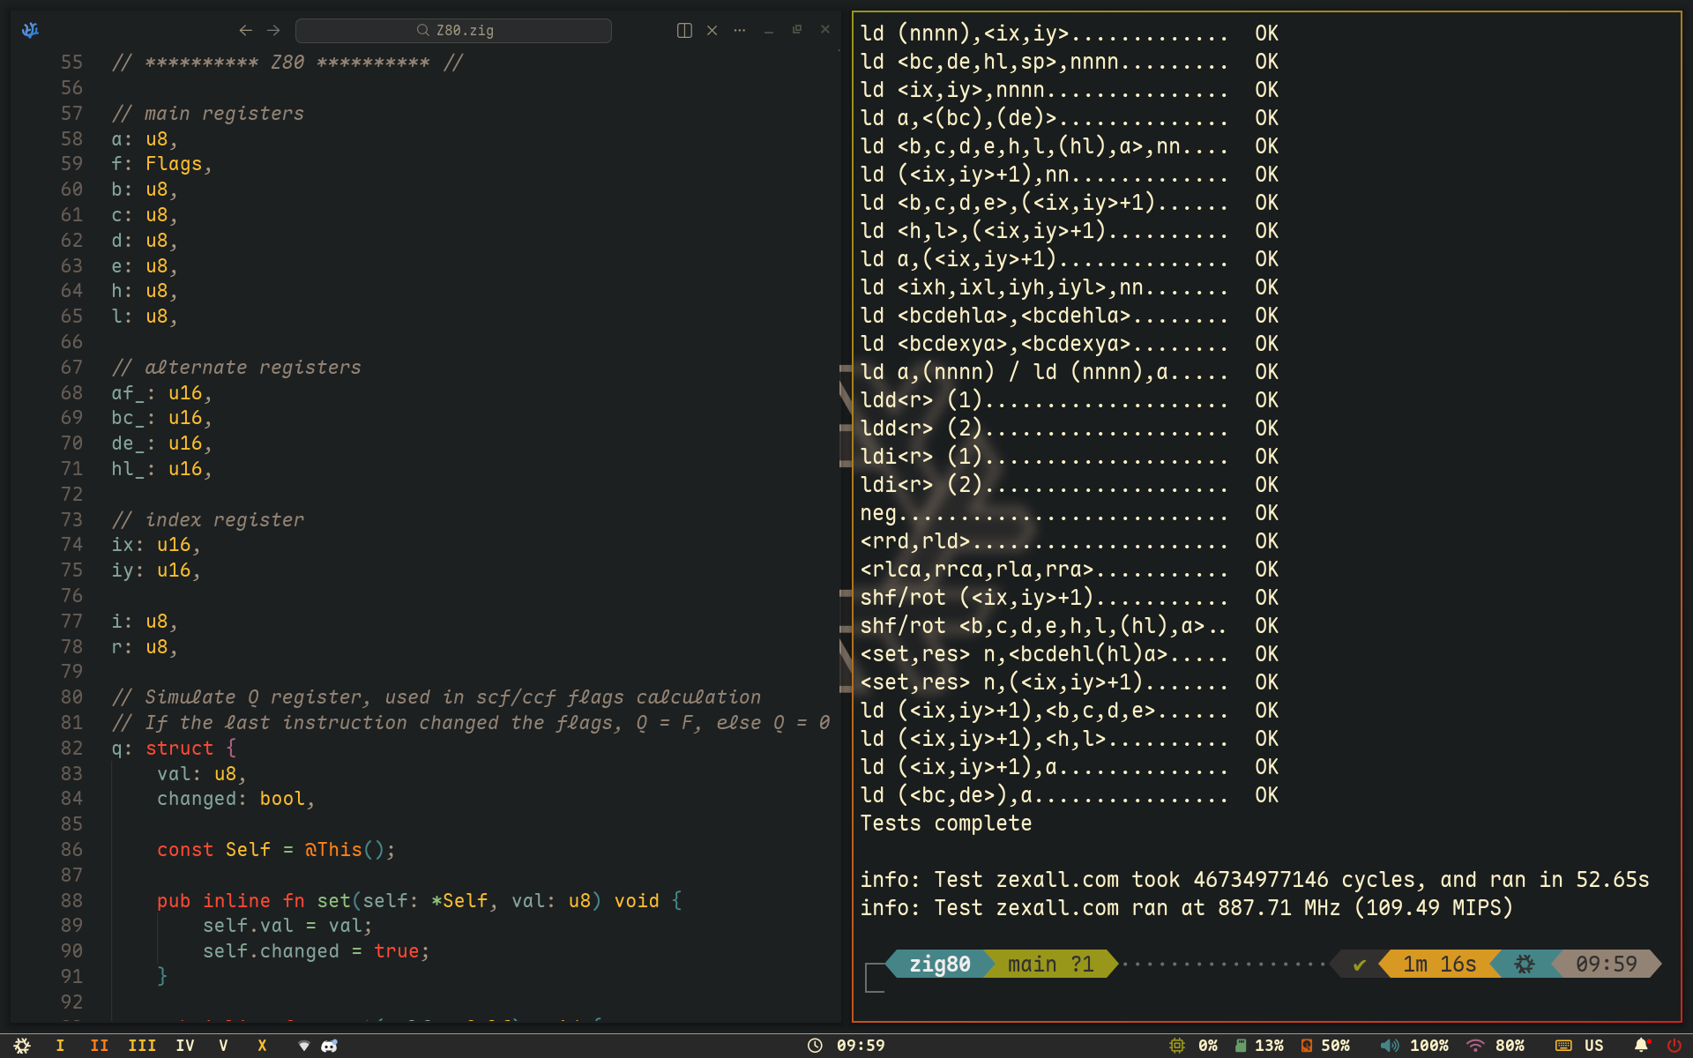Switch to workspace X
This screenshot has width=1693, height=1058.
tap(262, 1046)
